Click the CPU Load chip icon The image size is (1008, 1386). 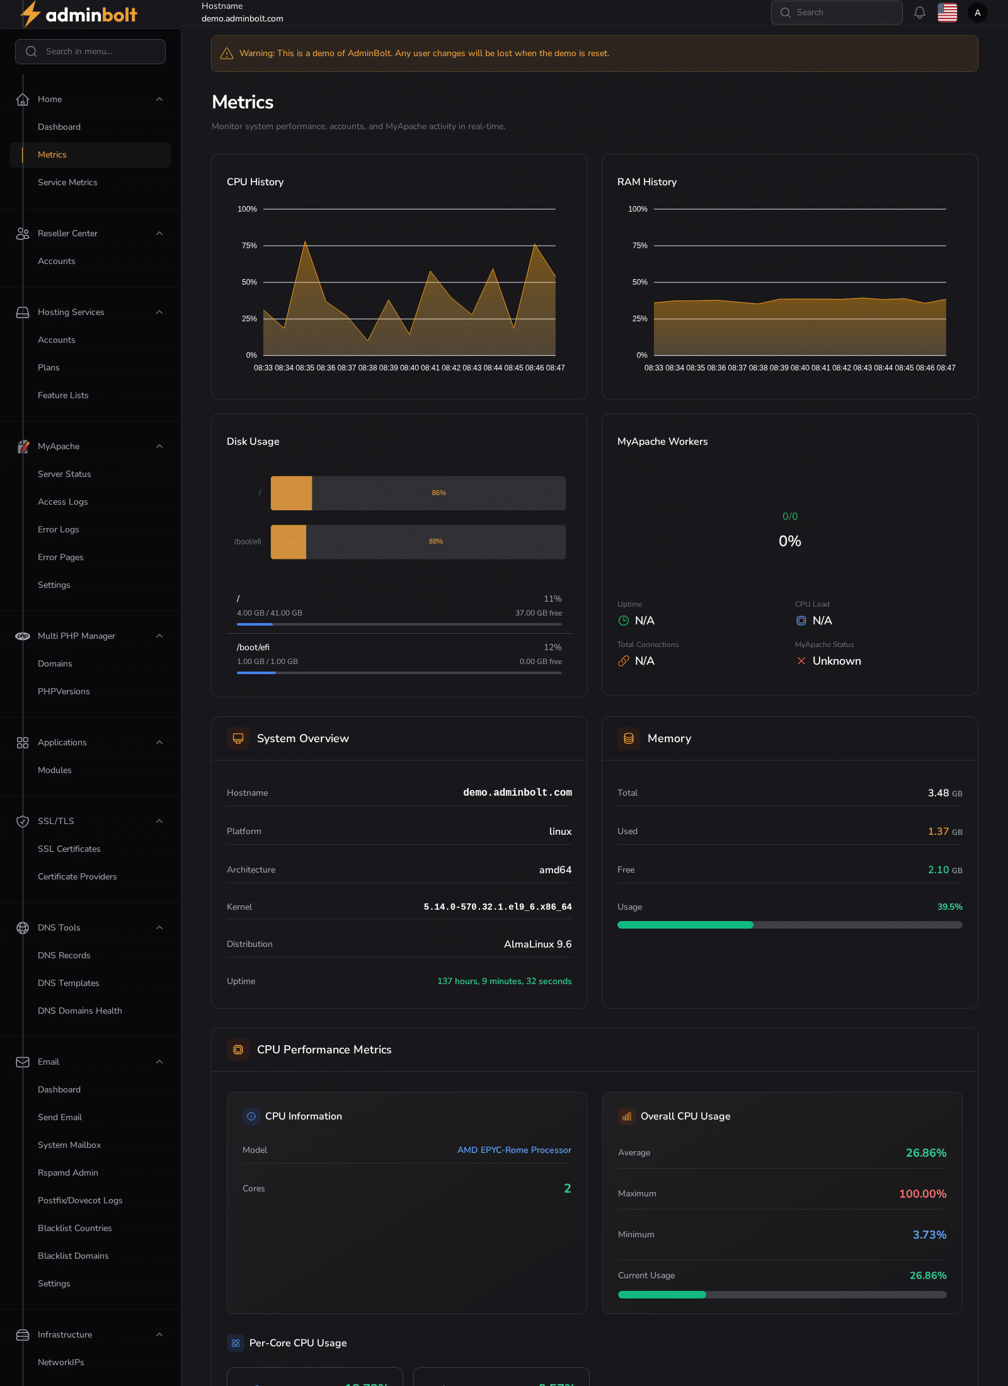coord(801,621)
